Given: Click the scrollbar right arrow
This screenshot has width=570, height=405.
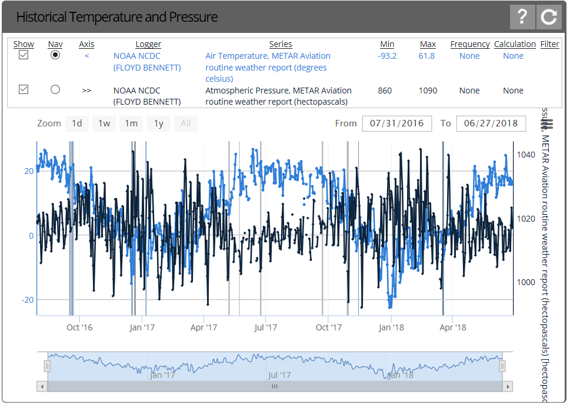Looking at the screenshot, I should (x=508, y=386).
